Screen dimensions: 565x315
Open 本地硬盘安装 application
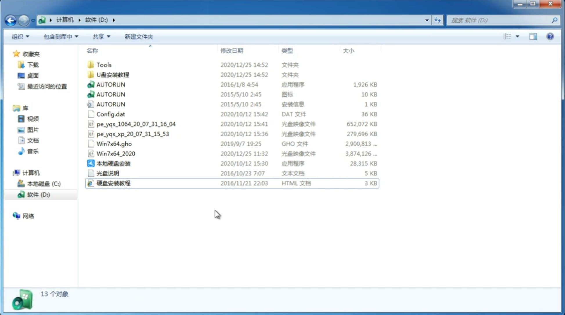point(113,163)
